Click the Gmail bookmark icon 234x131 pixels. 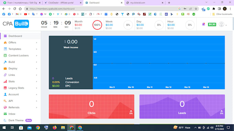[17, 14]
